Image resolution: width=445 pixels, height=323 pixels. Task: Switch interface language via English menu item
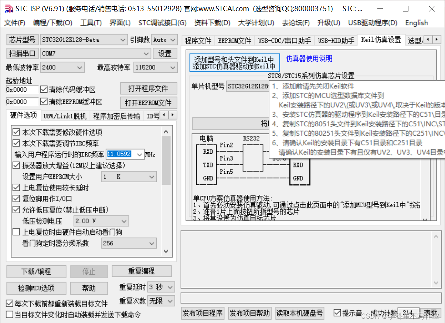point(416,23)
